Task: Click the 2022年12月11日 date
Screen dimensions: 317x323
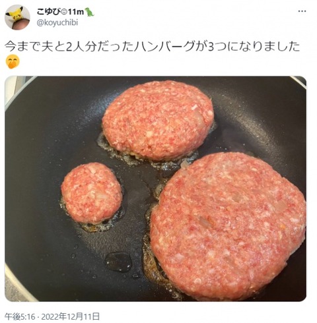Action: 71,316
